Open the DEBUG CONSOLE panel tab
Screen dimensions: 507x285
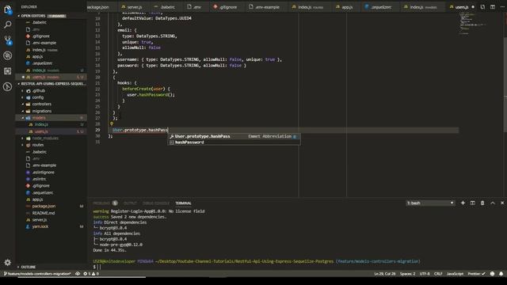coord(156,203)
